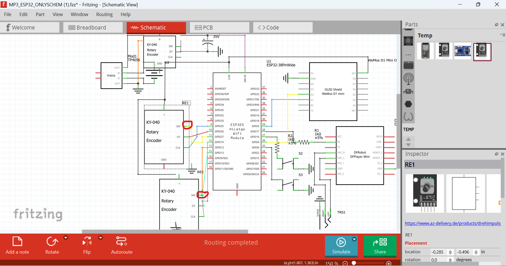
Task: Open the antenna wireless parts bin icon
Action: click(x=408, y=79)
